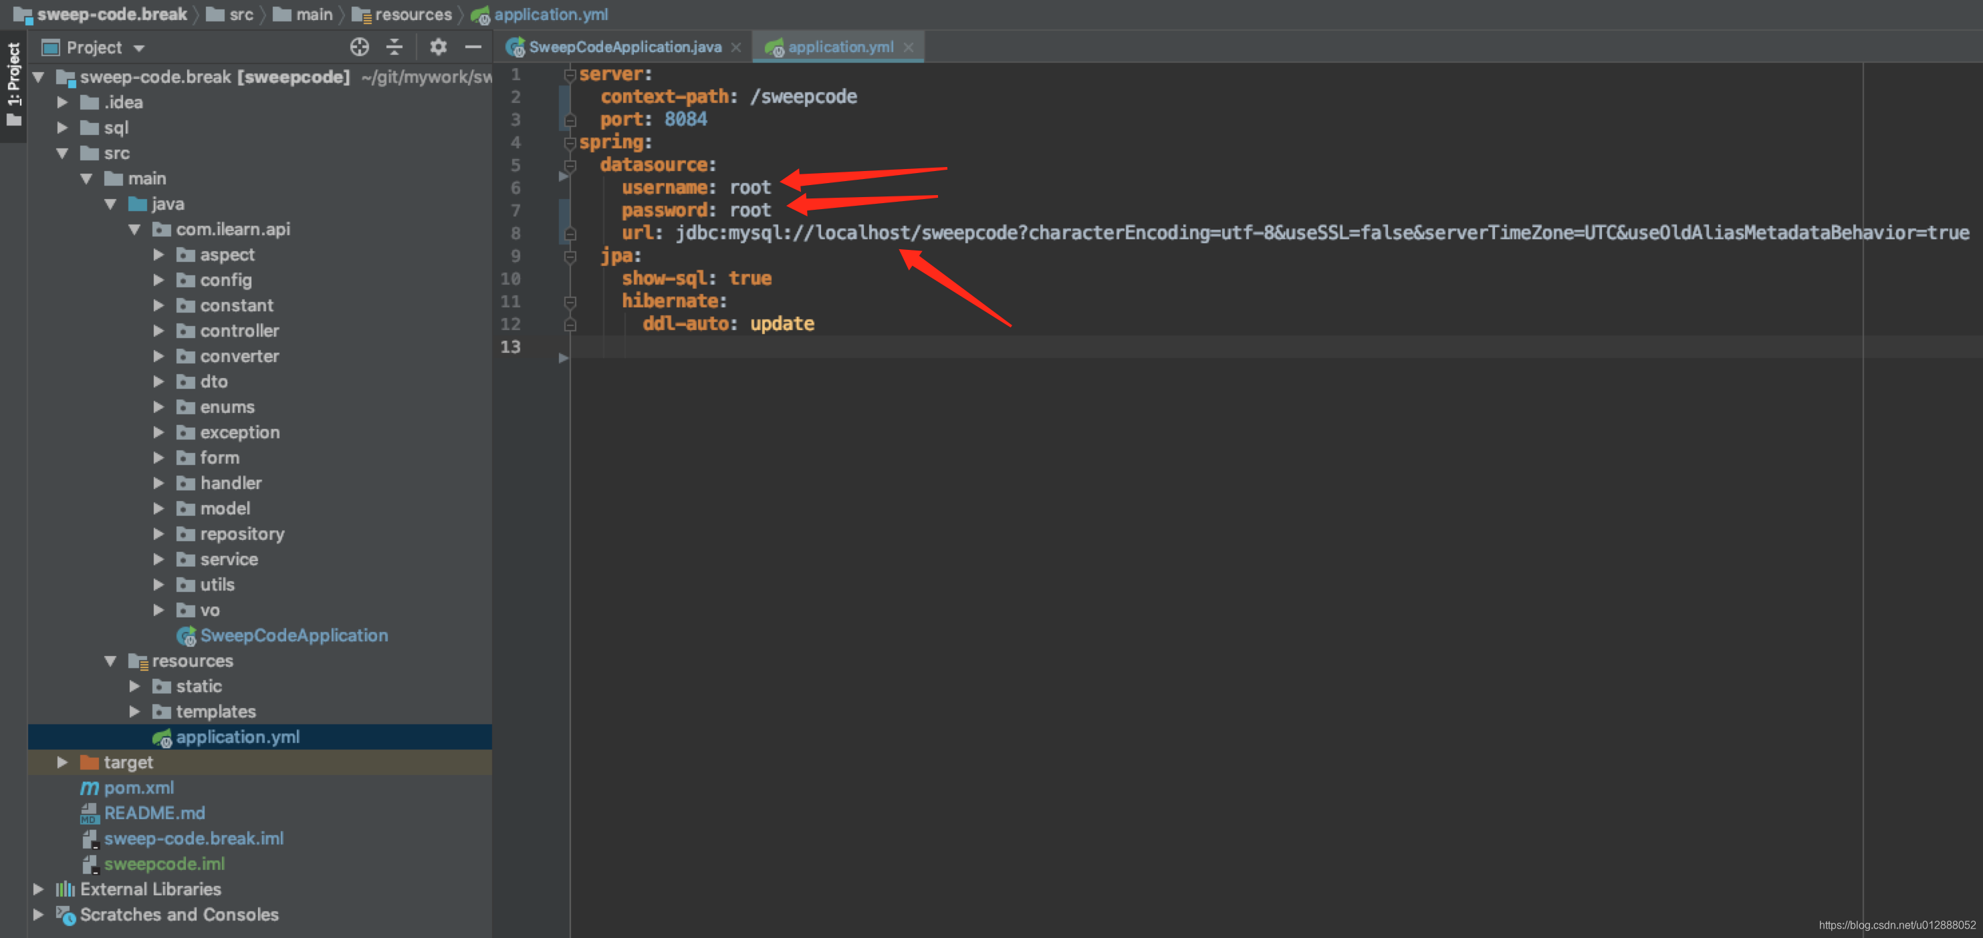The image size is (1983, 938).
Task: Click the External Libraries icon
Action: 66,889
